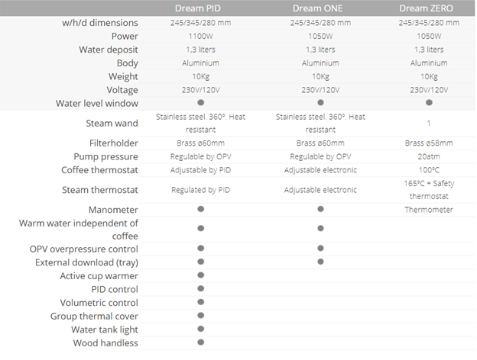Screen dimensions: 477x360
Task: Click Dream PID's Water tank light dot
Action: click(200, 329)
